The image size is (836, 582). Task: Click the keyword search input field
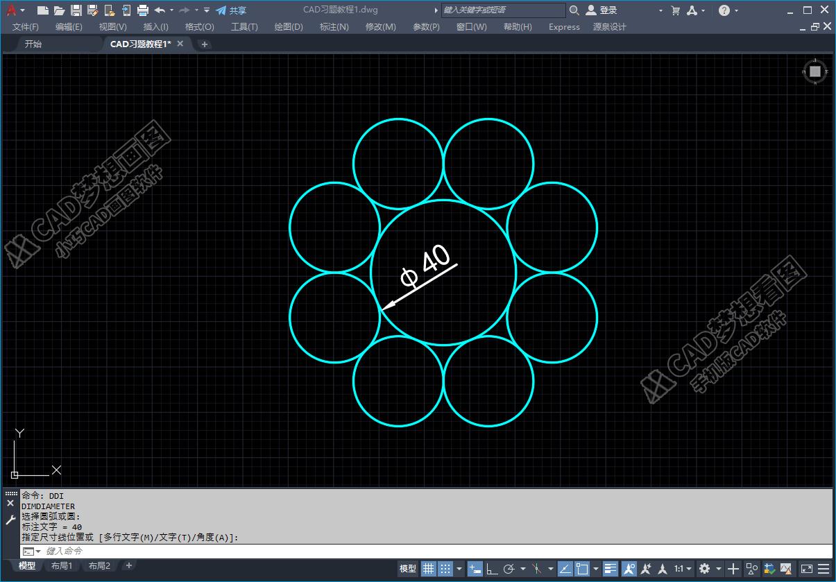(x=504, y=10)
